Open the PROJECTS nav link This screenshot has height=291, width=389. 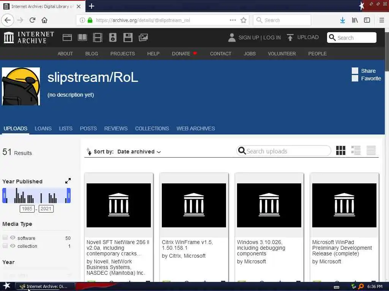click(x=123, y=54)
